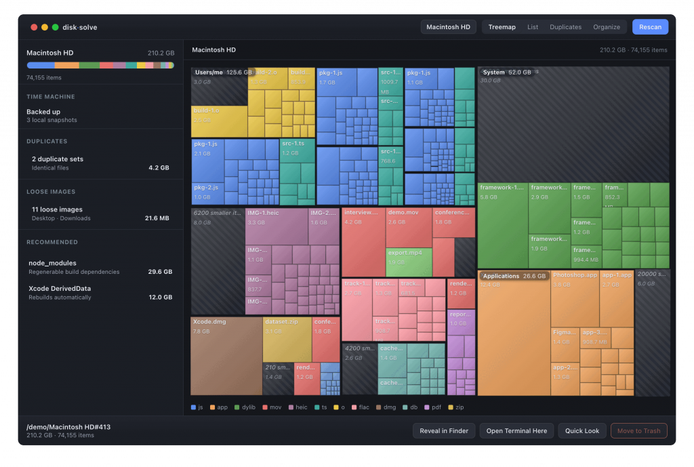Select the node_modules recommendation
The width and height of the screenshot is (694, 467).
100,267
